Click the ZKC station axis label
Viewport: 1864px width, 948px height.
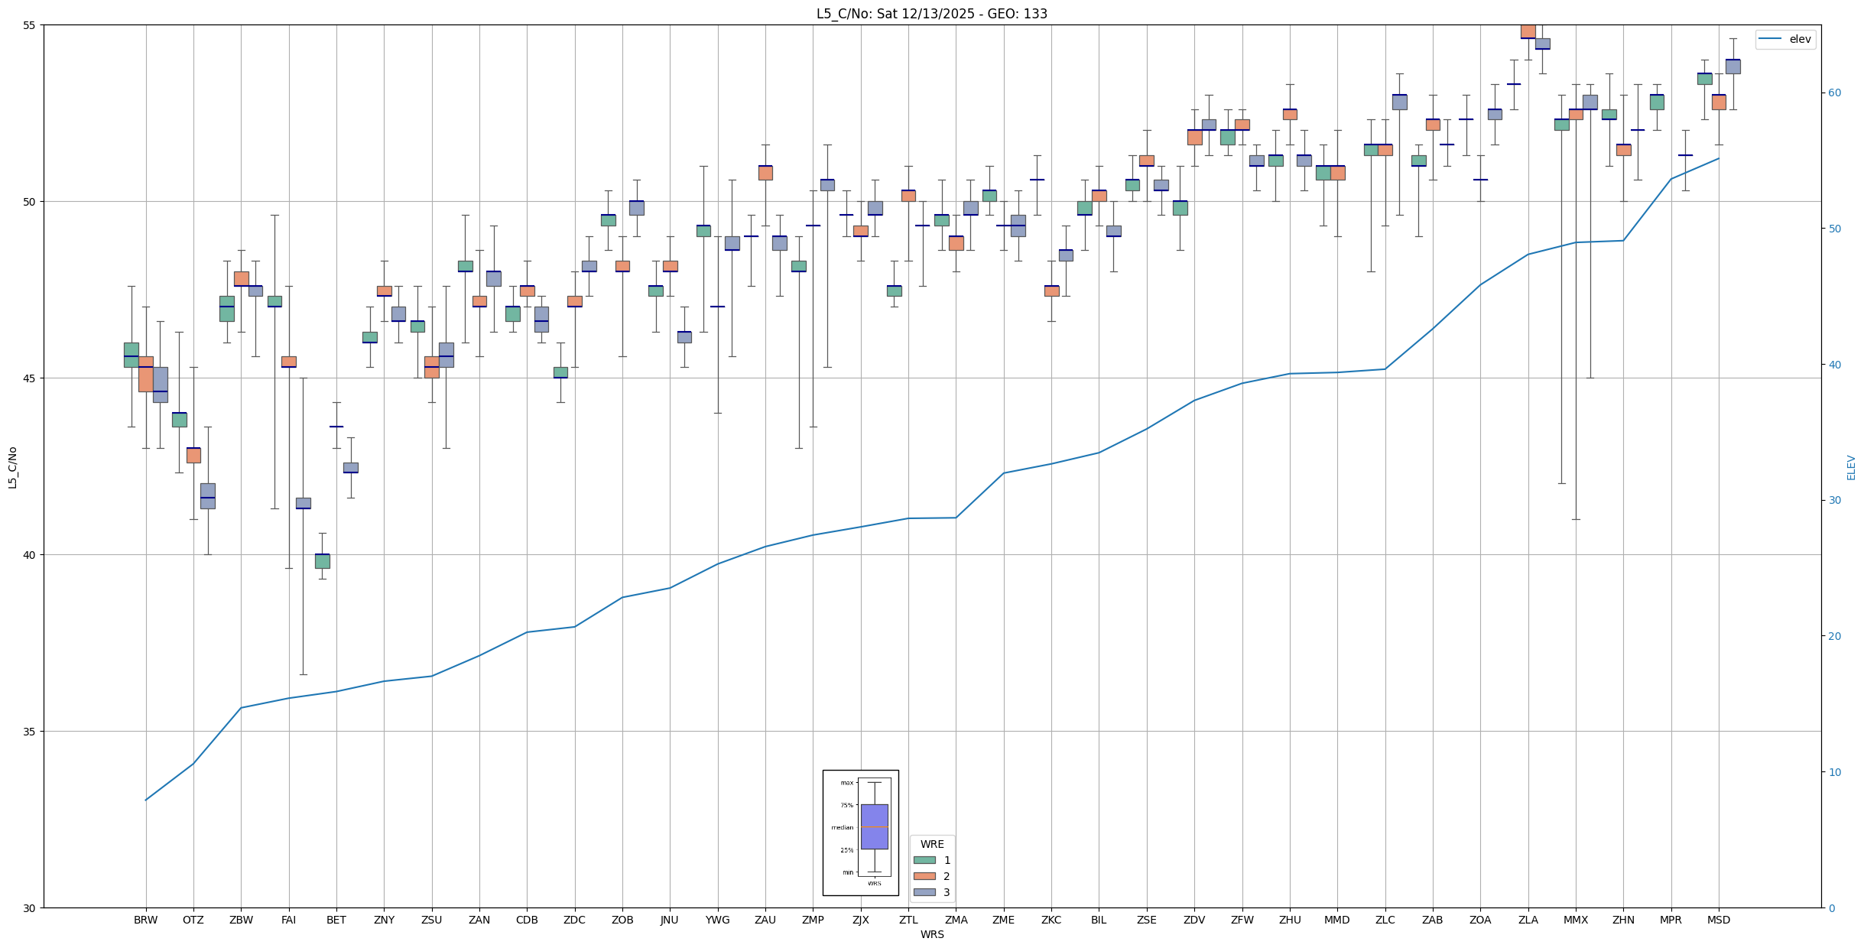pyautogui.click(x=1051, y=920)
